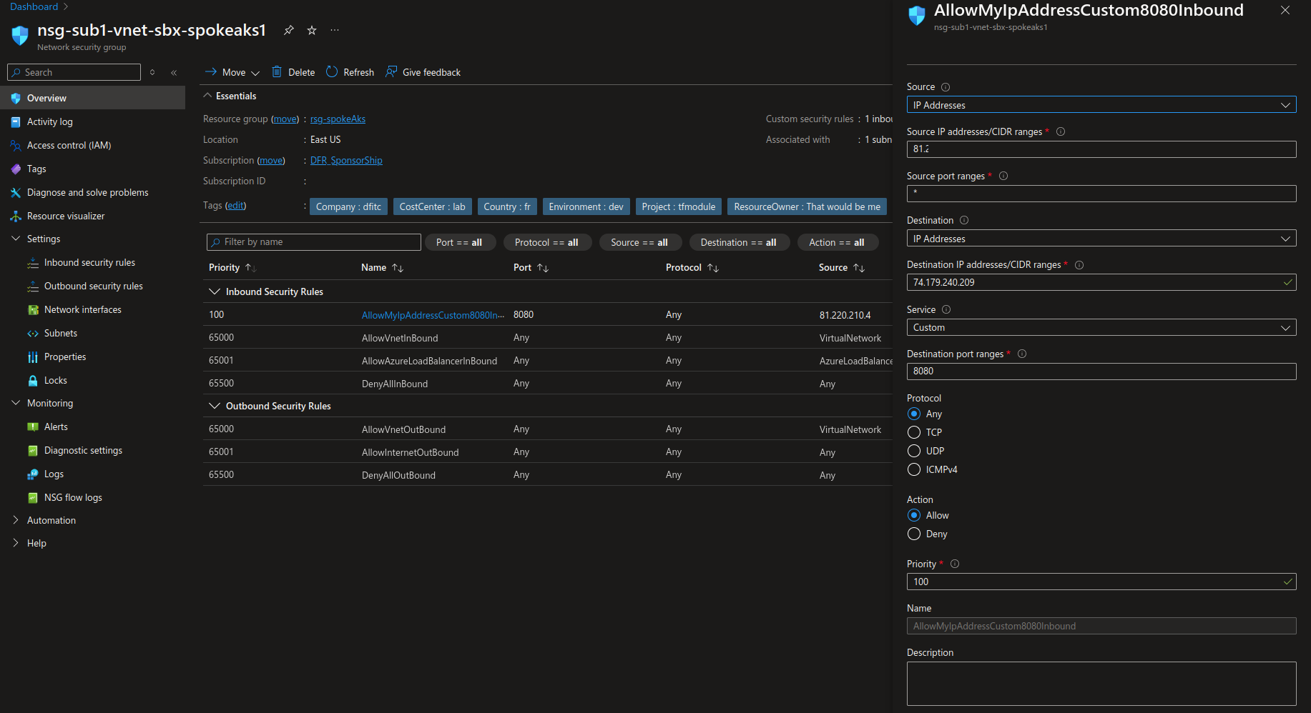Sort table by Name arrows
Image resolution: width=1311 pixels, height=713 pixels.
point(398,267)
